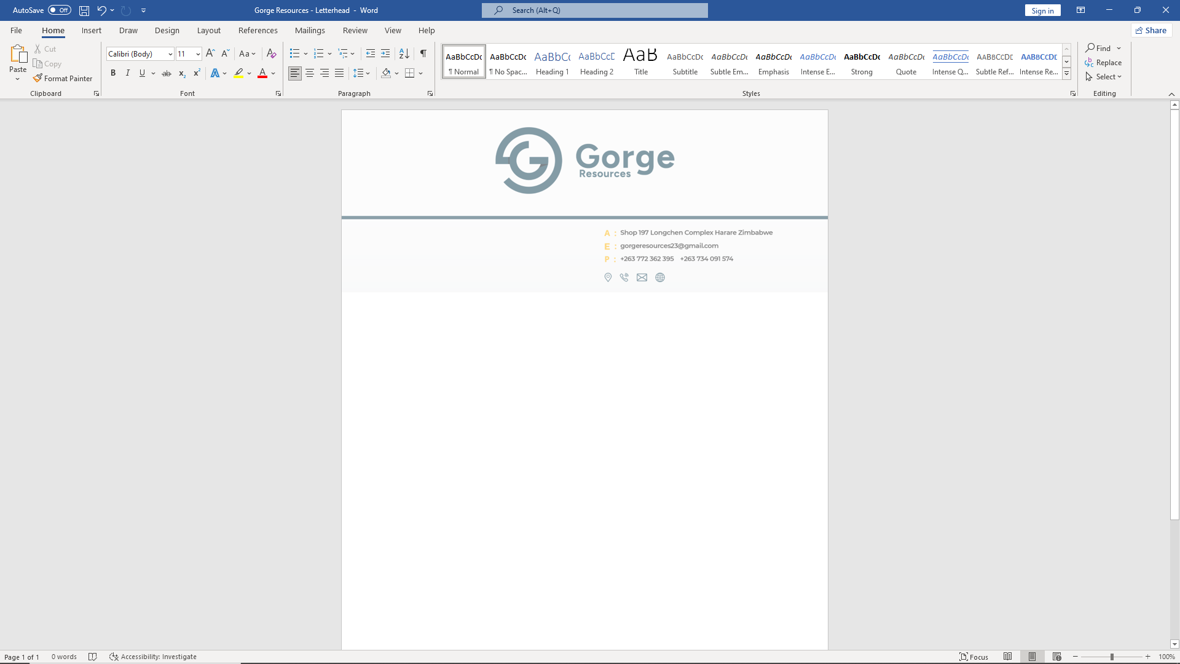Open the Mailings tab
The image size is (1180, 664).
(310, 30)
